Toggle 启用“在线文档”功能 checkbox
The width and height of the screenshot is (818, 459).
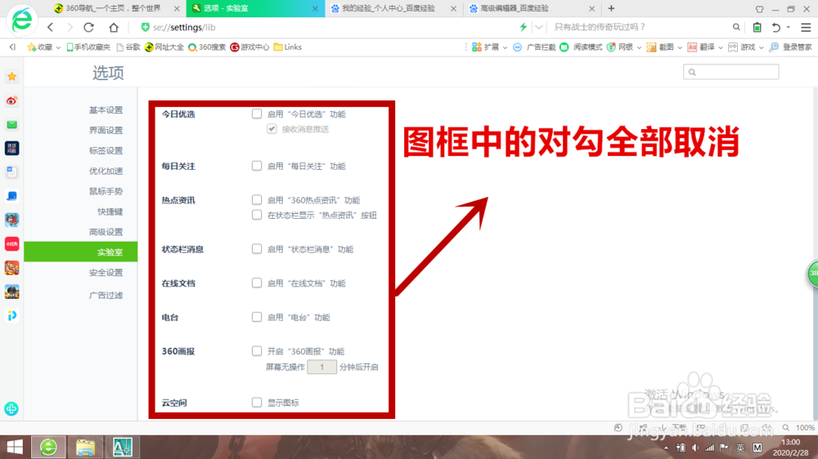click(x=257, y=283)
